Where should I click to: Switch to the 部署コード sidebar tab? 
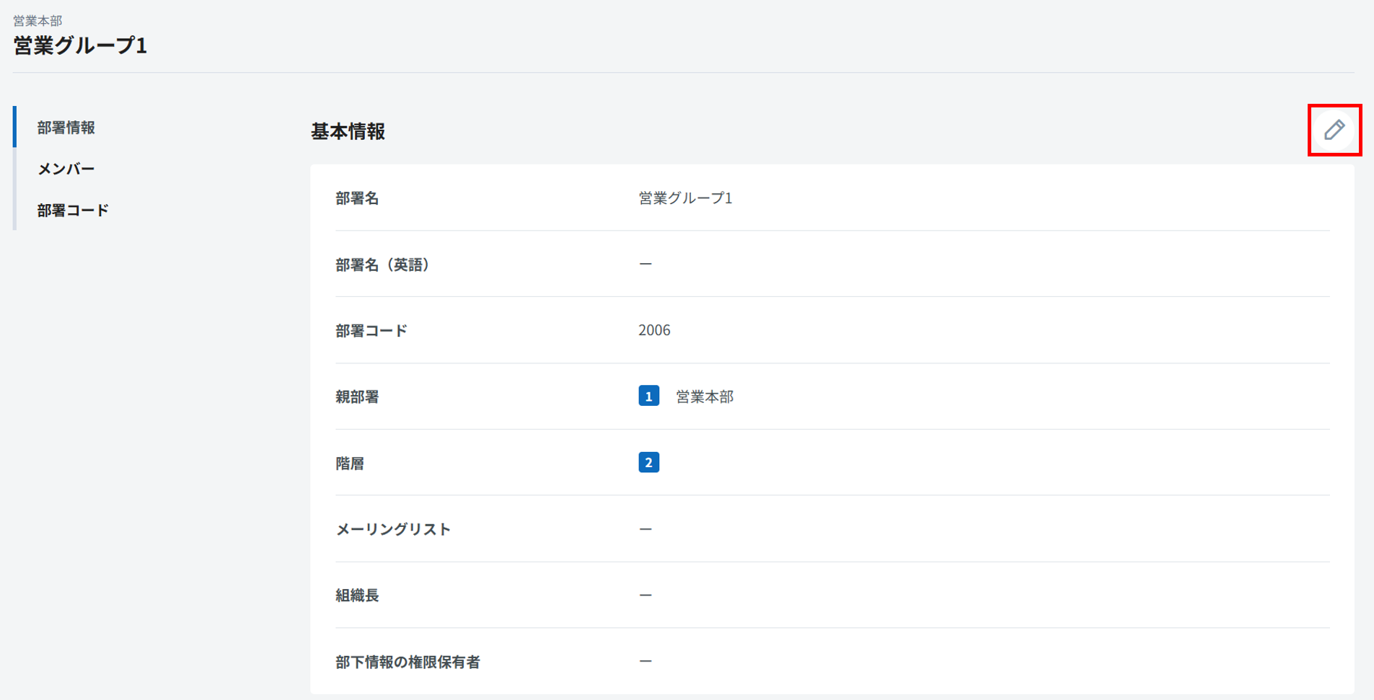pos(73,211)
